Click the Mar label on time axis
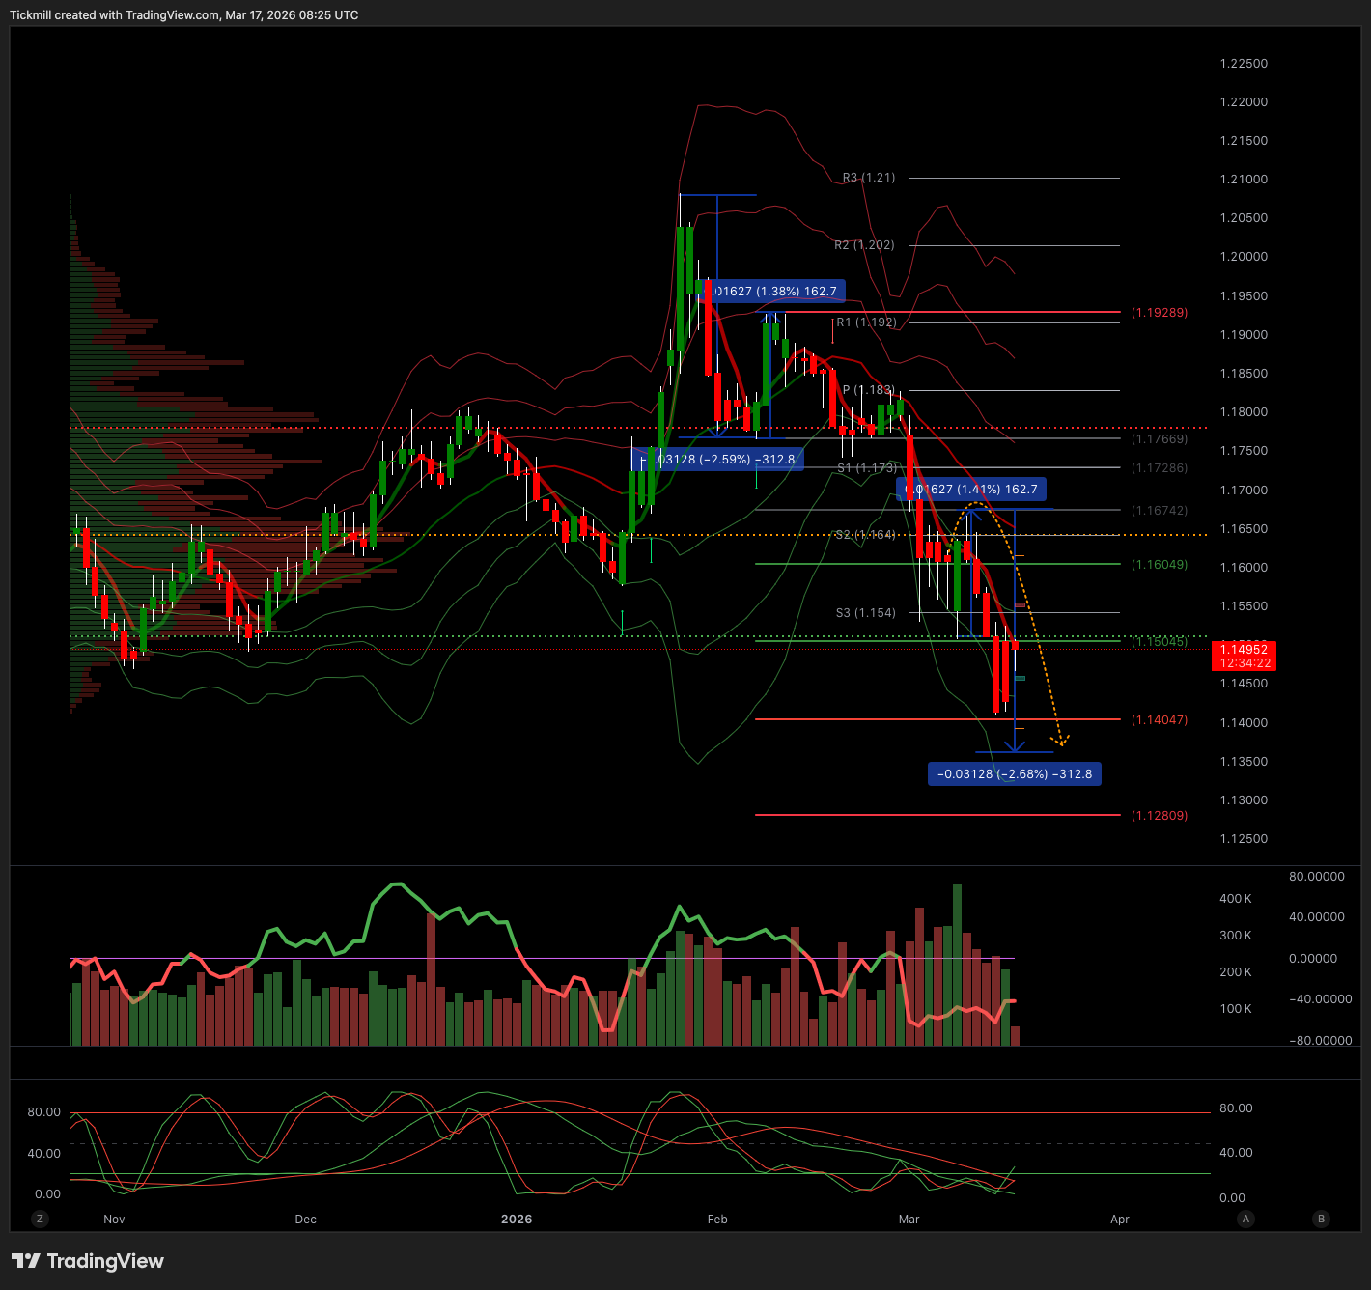 click(909, 1220)
